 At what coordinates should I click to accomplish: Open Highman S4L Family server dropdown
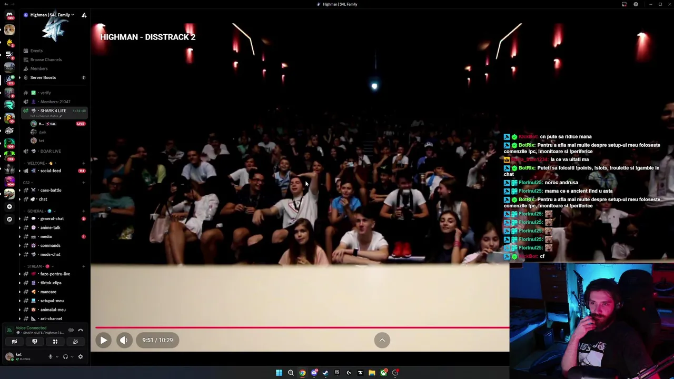(51, 15)
